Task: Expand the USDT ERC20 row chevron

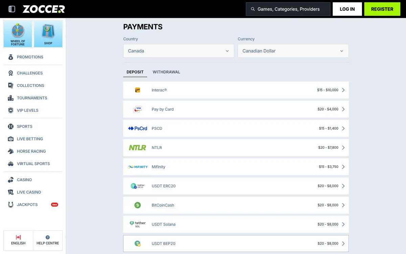Action: (x=343, y=186)
